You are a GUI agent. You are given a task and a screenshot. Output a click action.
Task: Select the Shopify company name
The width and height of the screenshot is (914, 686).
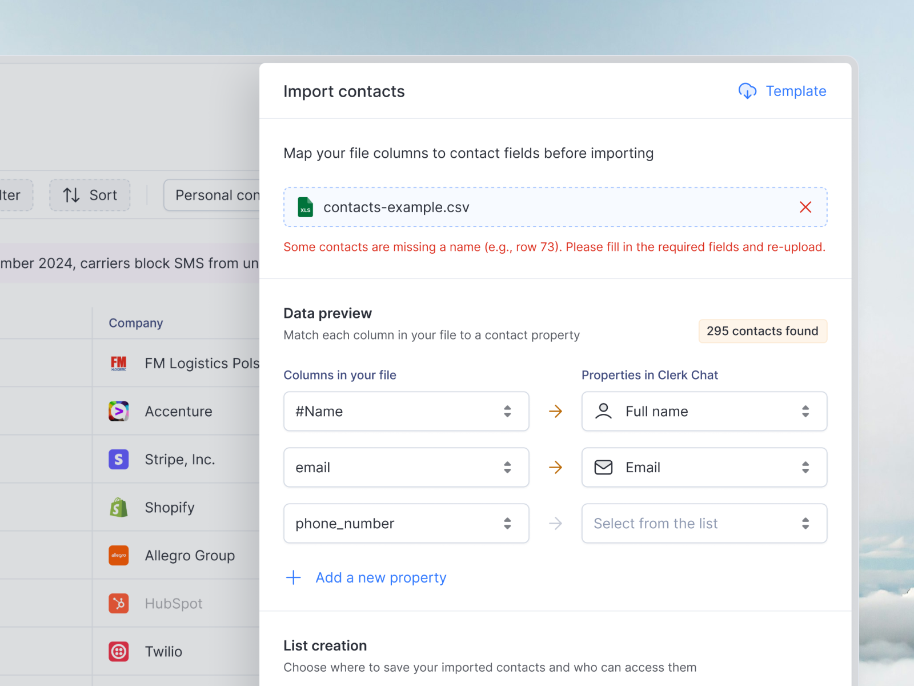(x=170, y=508)
